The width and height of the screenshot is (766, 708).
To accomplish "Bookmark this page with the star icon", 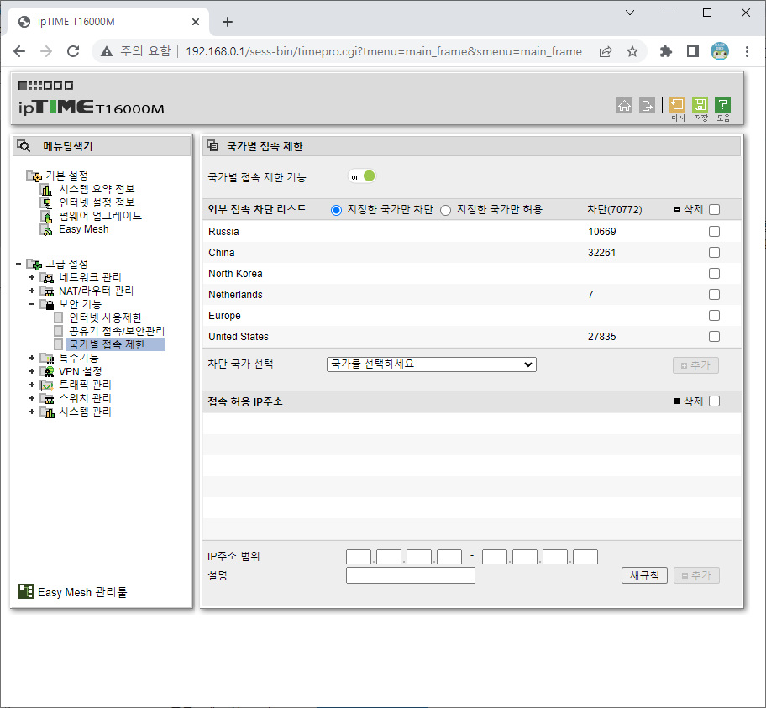I will click(632, 51).
